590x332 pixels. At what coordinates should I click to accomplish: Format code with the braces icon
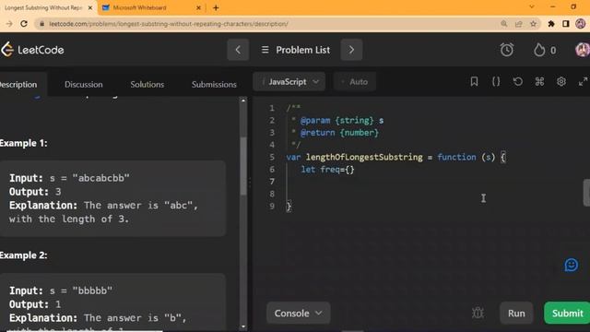click(496, 81)
